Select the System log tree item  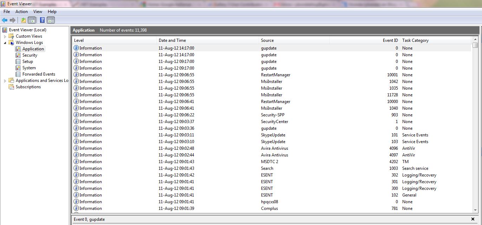pos(29,68)
